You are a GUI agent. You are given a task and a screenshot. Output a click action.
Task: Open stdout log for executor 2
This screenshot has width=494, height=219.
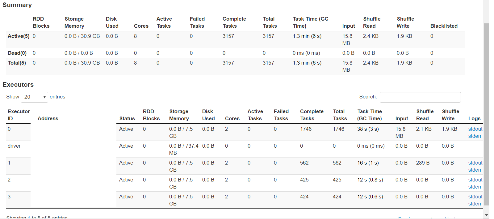point(475,180)
